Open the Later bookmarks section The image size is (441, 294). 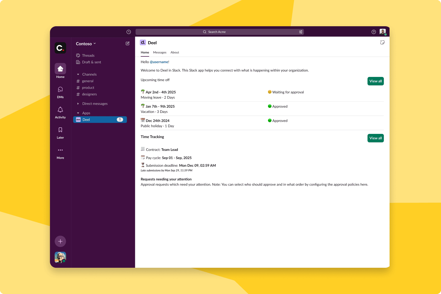point(60,132)
